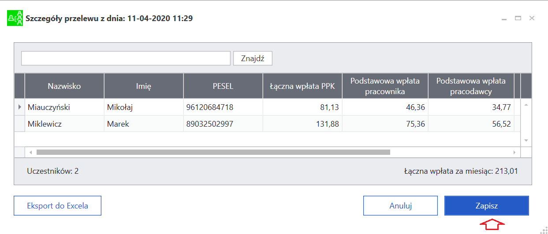Sort by the PESEL column header
This screenshot has height=234, width=548.
(223, 86)
